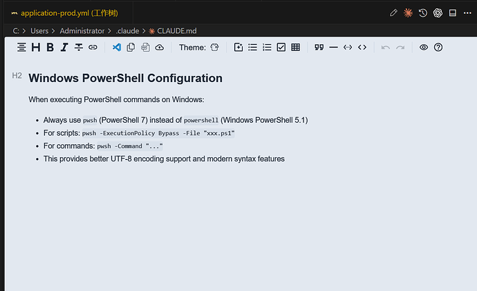Open Claude starburst icon in title bar
Image resolution: width=477 pixels, height=291 pixels.
tap(408, 12)
